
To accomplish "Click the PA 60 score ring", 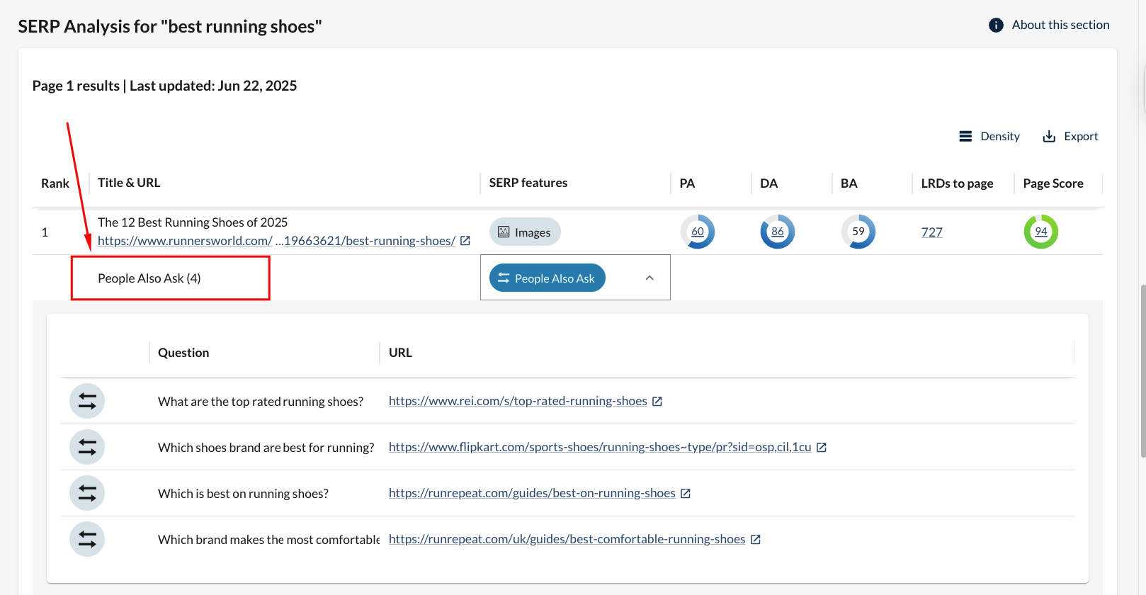I will point(698,232).
